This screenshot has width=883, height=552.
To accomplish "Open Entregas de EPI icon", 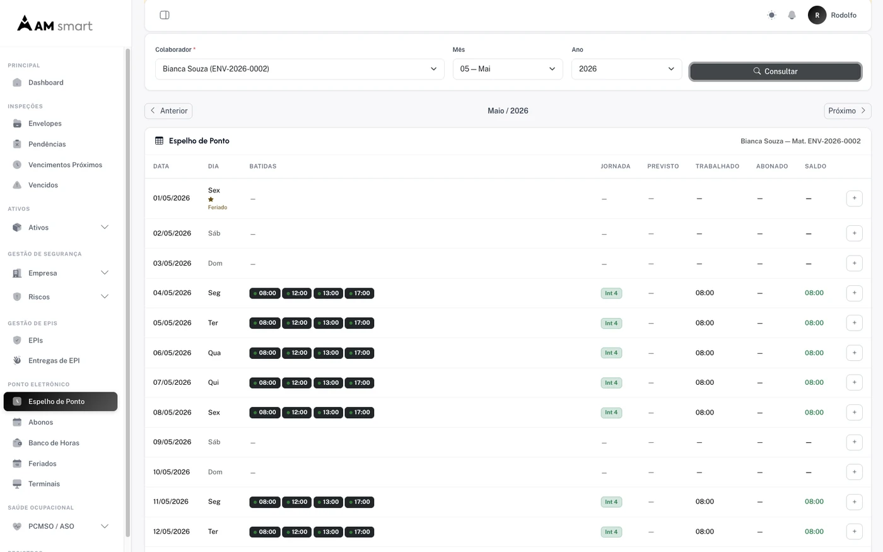I will point(17,361).
